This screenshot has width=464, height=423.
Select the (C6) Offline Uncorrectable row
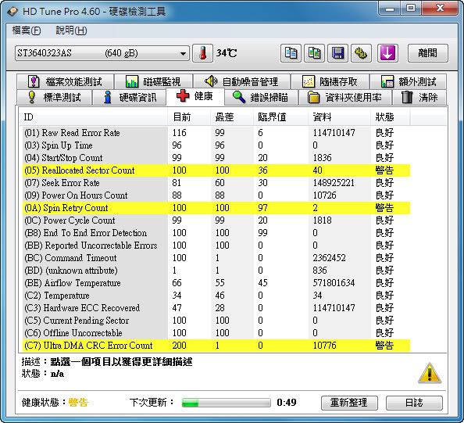(216, 333)
